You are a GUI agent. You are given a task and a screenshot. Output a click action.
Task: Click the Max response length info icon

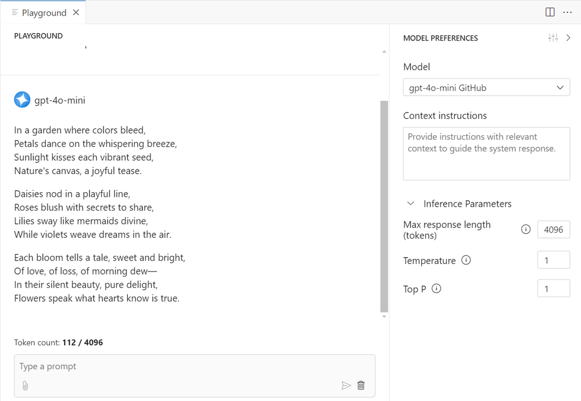pyautogui.click(x=526, y=229)
